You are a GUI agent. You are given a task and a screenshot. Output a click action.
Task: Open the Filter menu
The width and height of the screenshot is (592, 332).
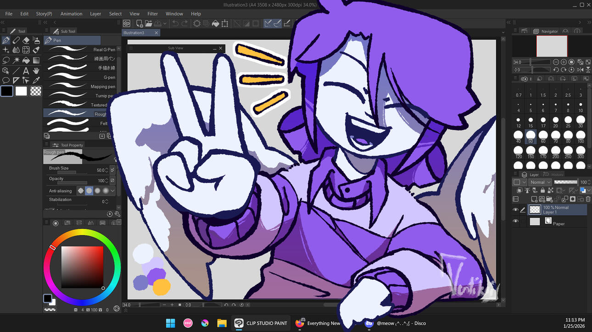click(152, 14)
